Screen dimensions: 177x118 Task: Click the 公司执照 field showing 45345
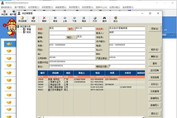72,58
